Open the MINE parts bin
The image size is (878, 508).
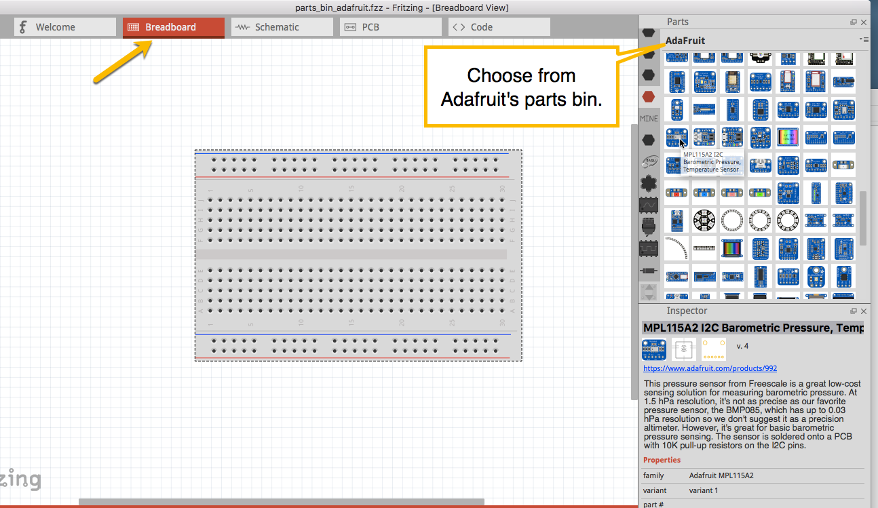coord(649,118)
